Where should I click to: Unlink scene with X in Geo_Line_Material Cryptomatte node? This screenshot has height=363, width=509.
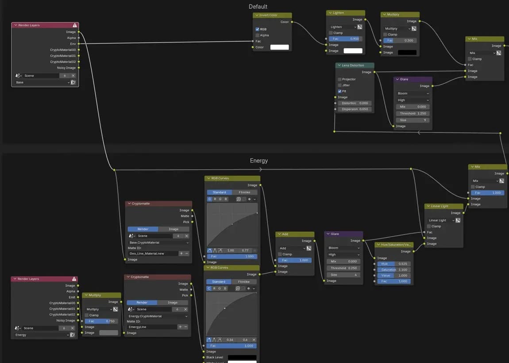[186, 236]
